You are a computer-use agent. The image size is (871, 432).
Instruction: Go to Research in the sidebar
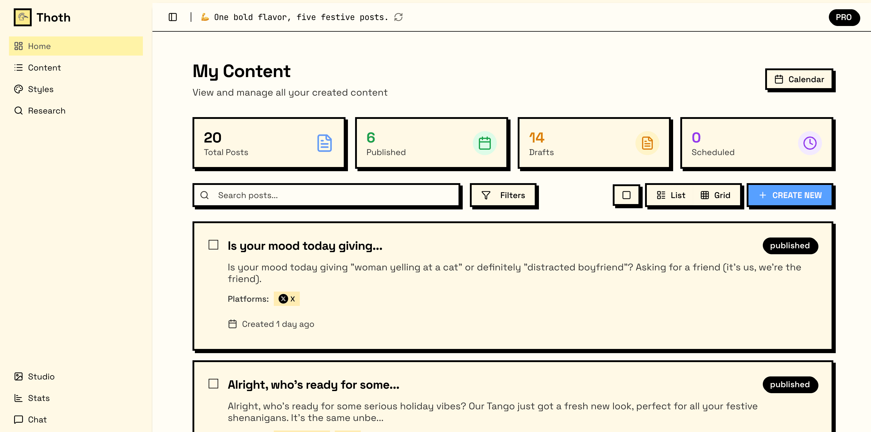point(46,111)
